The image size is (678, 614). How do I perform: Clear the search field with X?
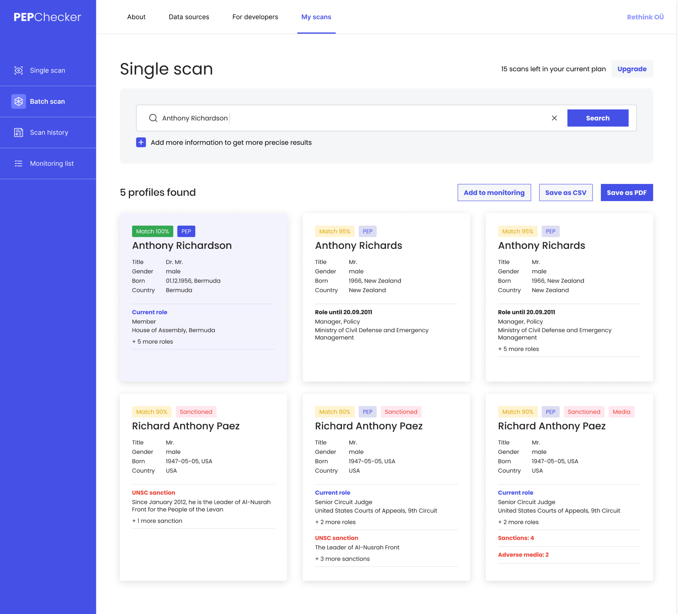tap(554, 118)
